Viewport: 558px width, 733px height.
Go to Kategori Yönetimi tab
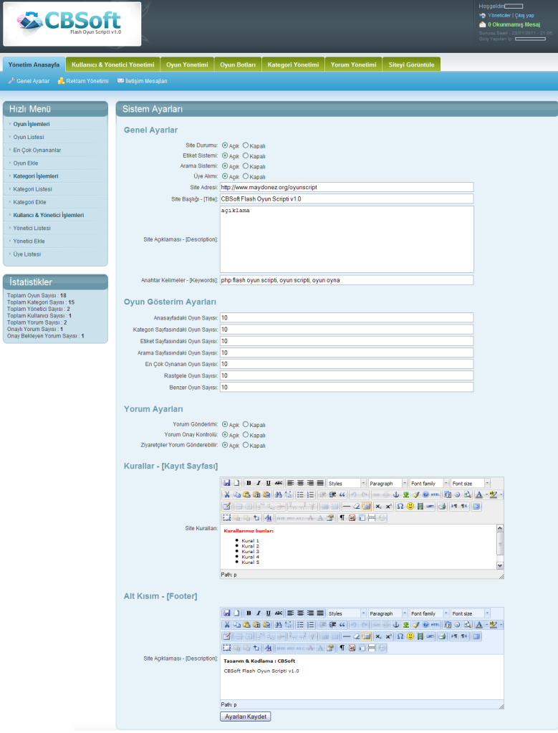tap(293, 64)
